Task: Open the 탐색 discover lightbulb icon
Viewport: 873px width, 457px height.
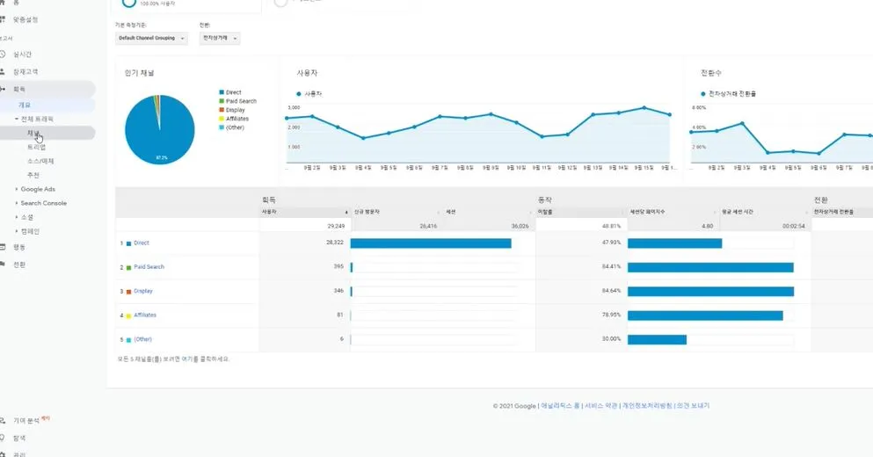Action: point(3,438)
